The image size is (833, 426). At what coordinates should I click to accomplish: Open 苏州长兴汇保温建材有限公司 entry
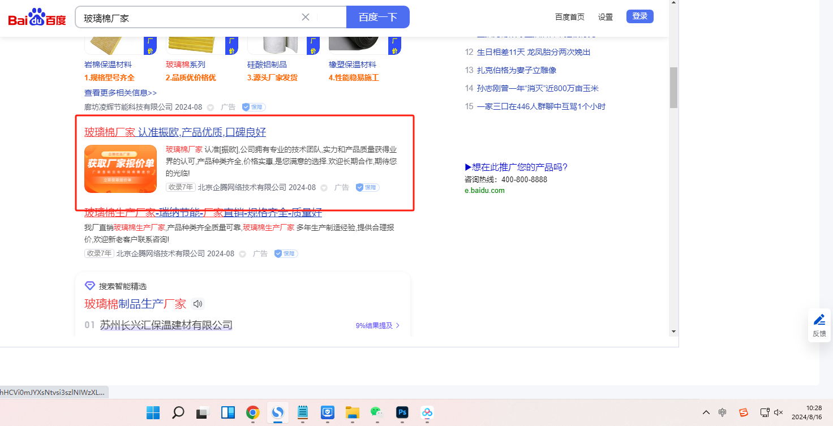tap(166, 325)
